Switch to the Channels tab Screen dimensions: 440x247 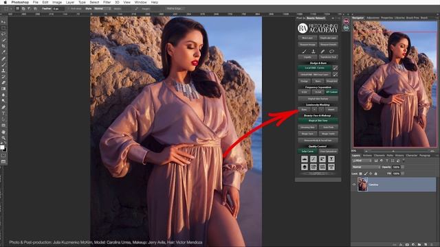tap(379, 156)
